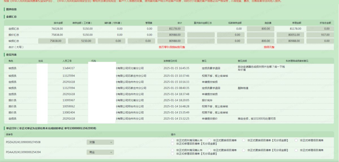
Task: Expand the 商业 insurance type dropdown
Action: point(100,152)
